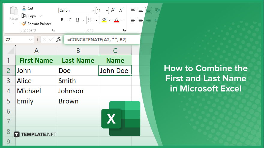Select cell containing Michael

36,91
